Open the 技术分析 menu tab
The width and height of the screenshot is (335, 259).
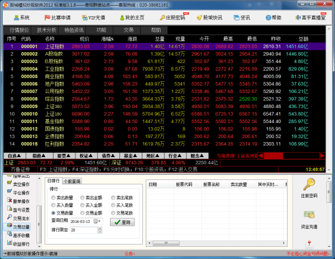coord(46,30)
